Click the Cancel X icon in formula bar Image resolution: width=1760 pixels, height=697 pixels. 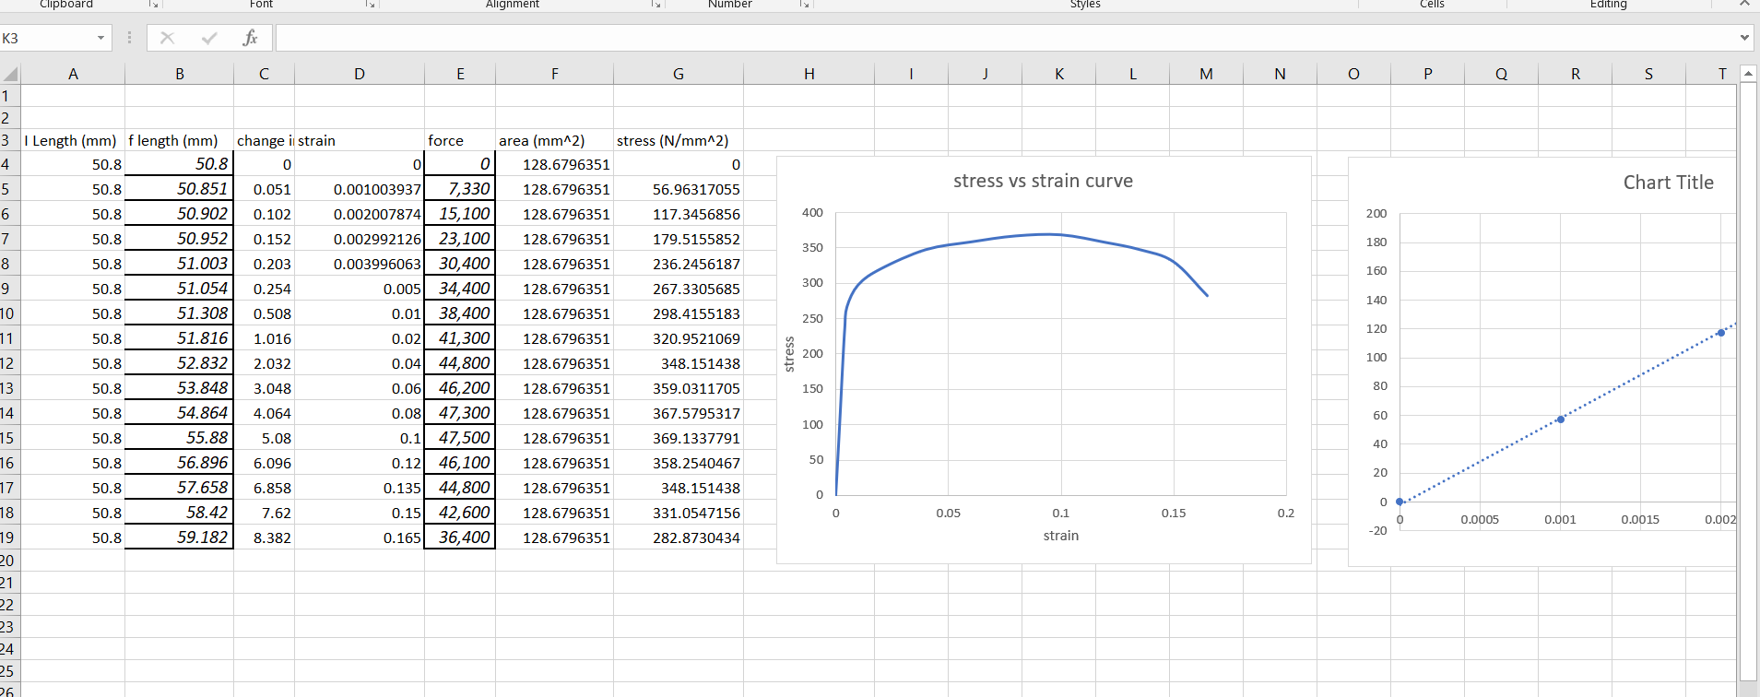point(167,38)
